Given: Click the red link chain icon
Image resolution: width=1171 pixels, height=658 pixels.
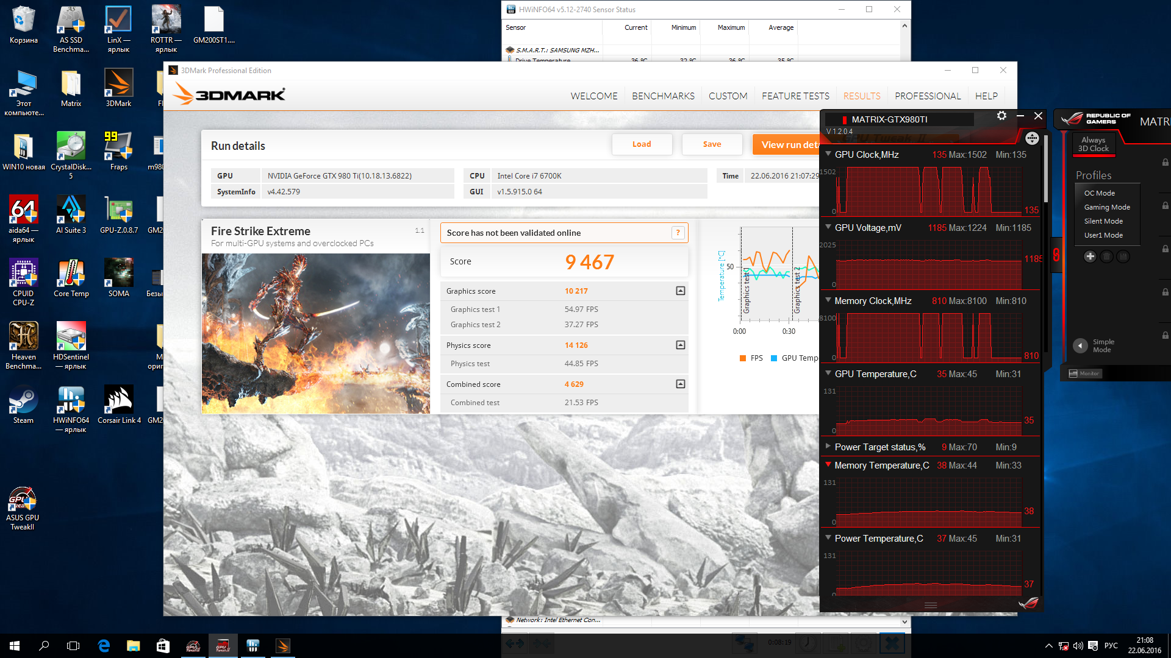Looking at the screenshot, I should coord(1056,255).
